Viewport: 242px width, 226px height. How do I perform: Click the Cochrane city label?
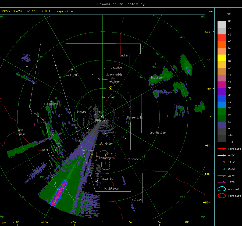[88, 150]
